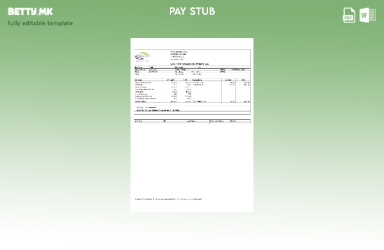Click the centered heading line below the address
The width and height of the screenshot is (384, 250).
point(189,63)
